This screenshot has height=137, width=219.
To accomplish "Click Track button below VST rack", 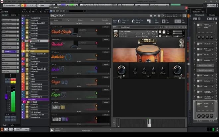I will 200,121.
